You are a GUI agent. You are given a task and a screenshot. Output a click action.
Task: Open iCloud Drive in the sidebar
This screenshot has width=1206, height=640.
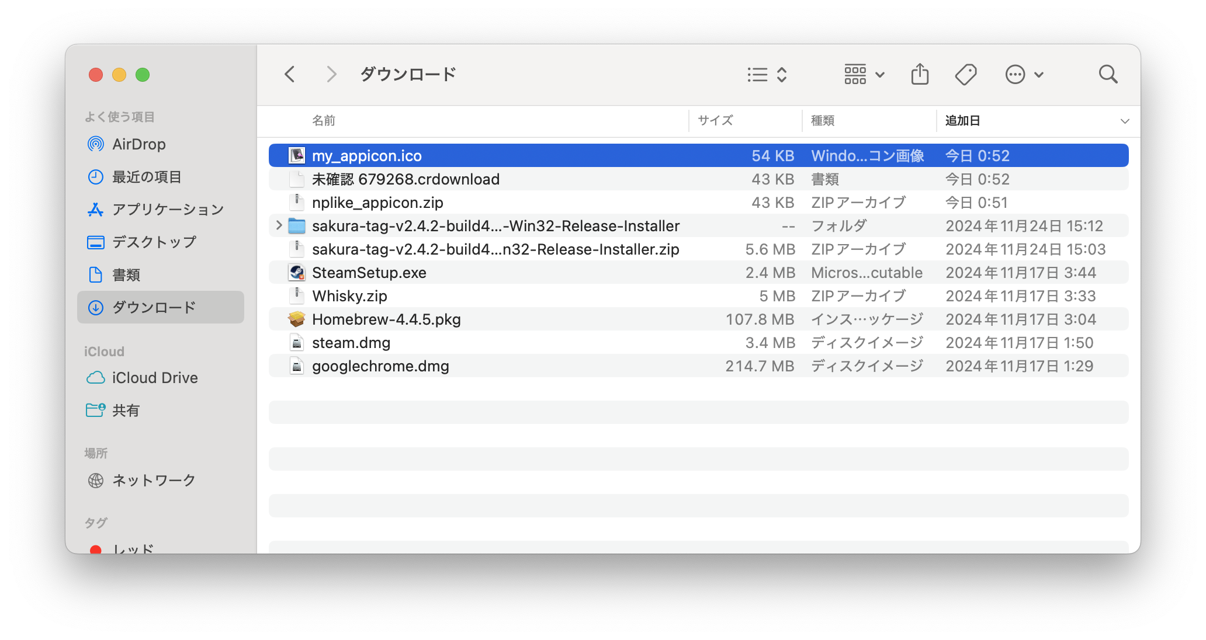click(155, 378)
